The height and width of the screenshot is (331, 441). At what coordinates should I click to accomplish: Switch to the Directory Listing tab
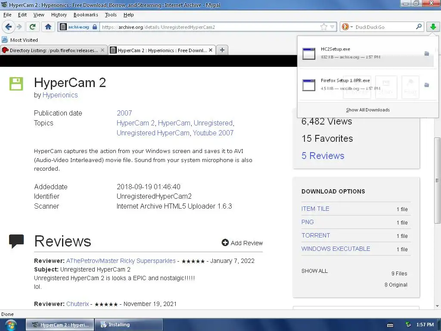54,50
